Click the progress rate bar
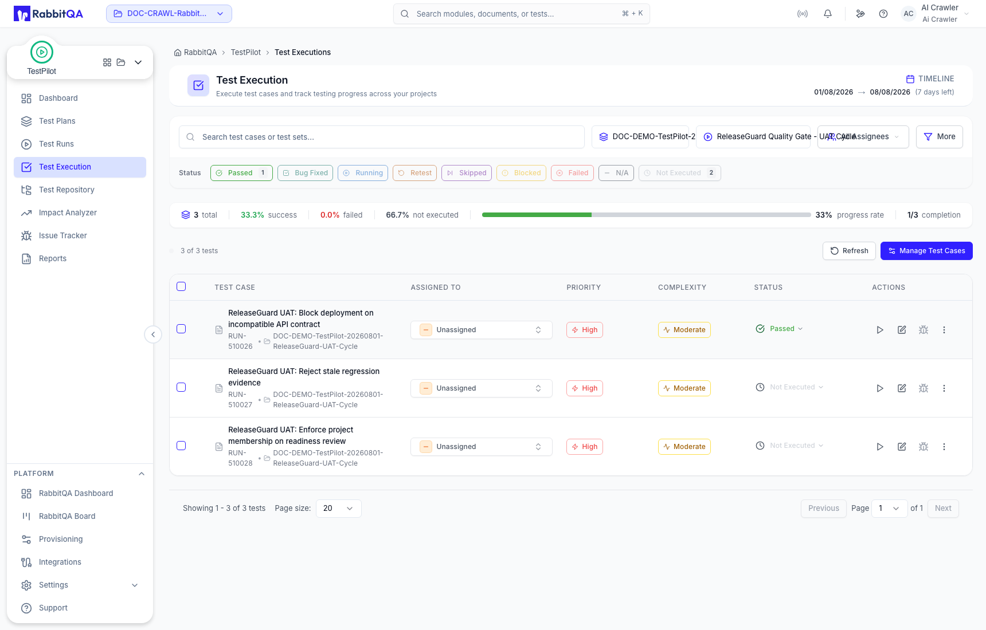 [647, 215]
